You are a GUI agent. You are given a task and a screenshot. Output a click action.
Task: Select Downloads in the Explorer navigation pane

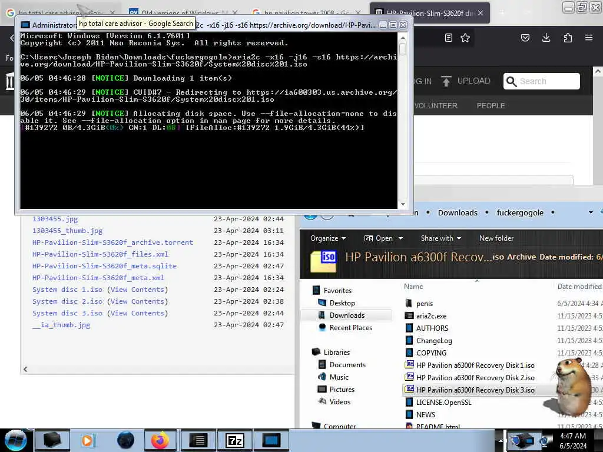[x=347, y=315]
